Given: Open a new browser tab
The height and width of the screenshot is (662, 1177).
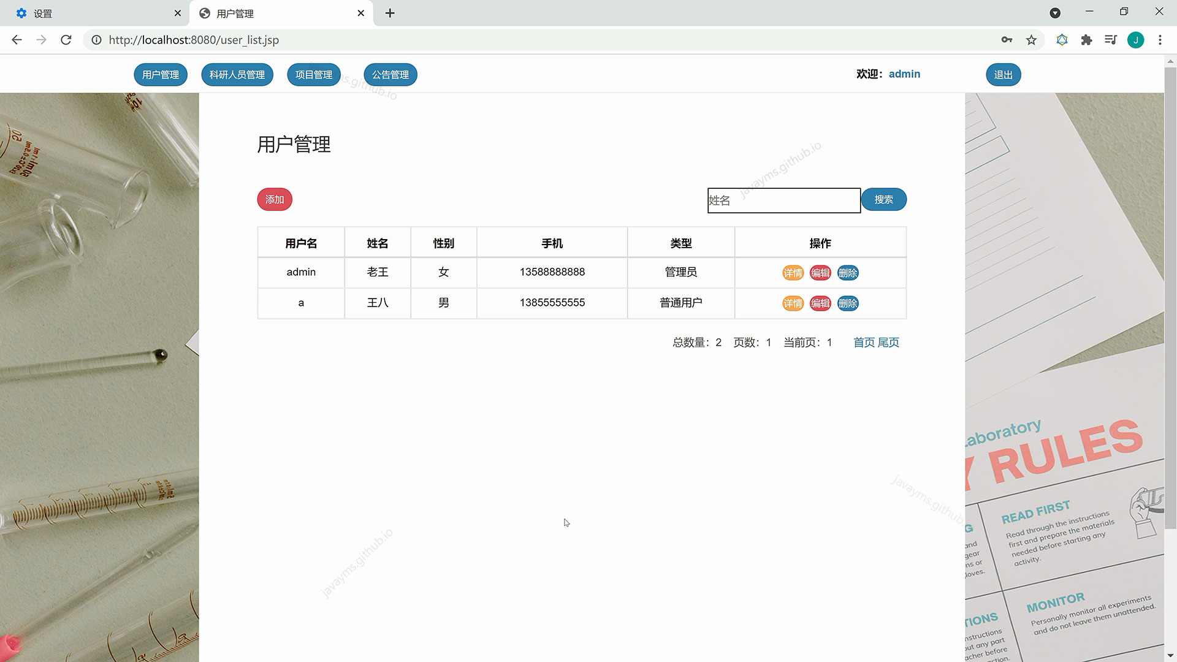Looking at the screenshot, I should pos(390,13).
